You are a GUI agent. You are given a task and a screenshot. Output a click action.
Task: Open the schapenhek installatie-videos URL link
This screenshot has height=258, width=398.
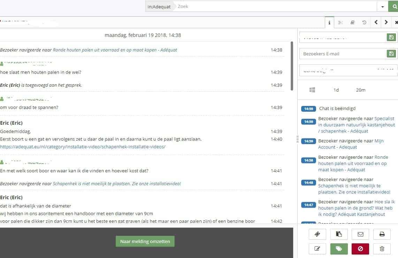[x=83, y=147]
